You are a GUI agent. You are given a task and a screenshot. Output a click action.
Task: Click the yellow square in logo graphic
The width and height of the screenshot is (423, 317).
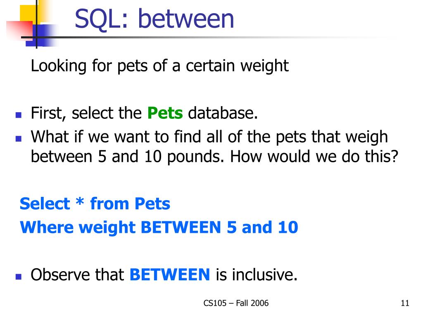tap(29, 14)
